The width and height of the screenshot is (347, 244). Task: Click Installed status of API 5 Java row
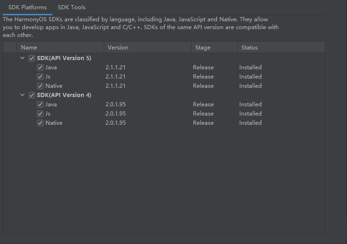[250, 67]
